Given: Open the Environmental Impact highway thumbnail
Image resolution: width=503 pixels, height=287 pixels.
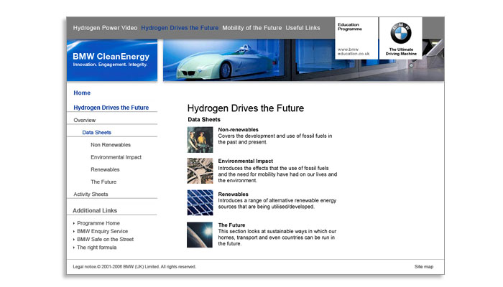Looking at the screenshot, I should pyautogui.click(x=200, y=171).
